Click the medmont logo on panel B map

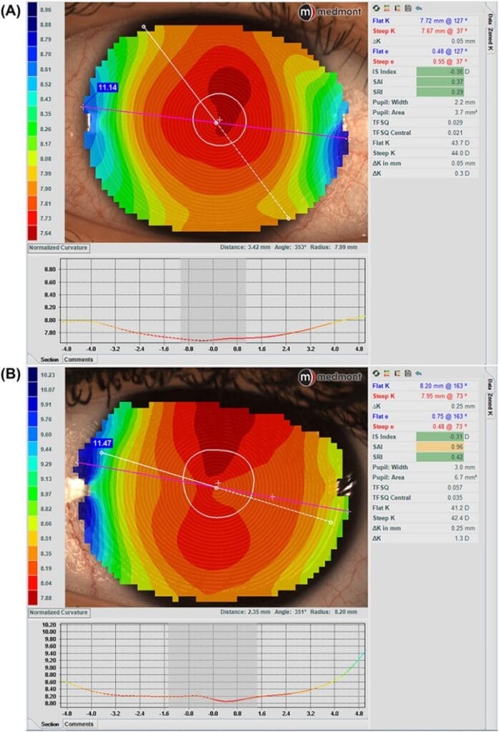[330, 377]
